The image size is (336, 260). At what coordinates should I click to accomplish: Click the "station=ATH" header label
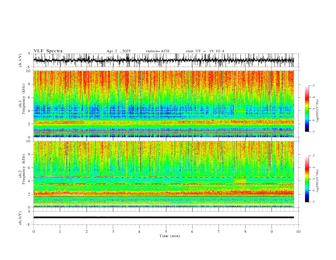coord(157,51)
